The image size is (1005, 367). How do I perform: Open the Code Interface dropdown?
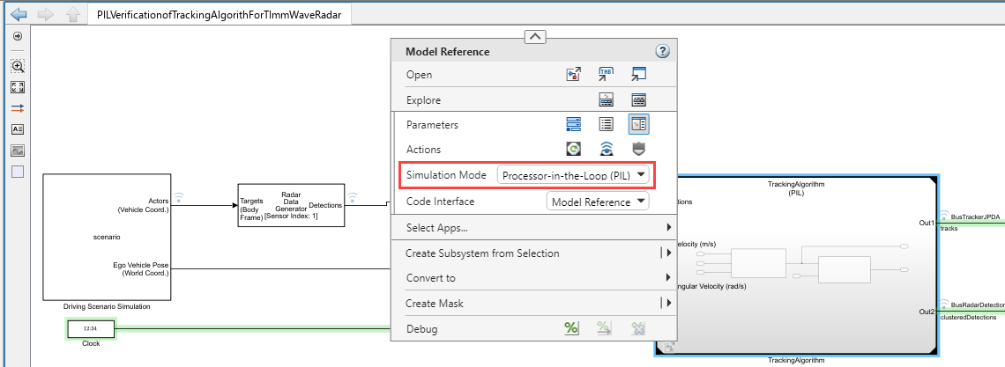598,202
